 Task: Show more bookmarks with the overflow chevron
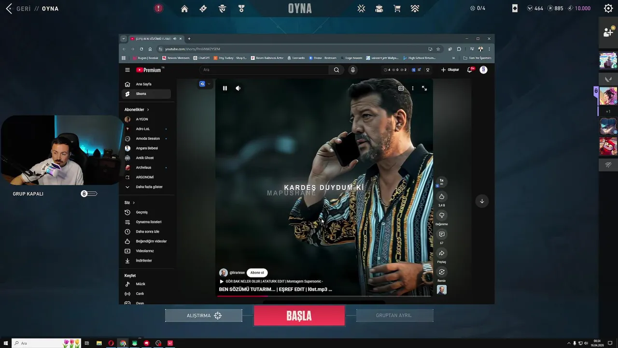(453, 58)
